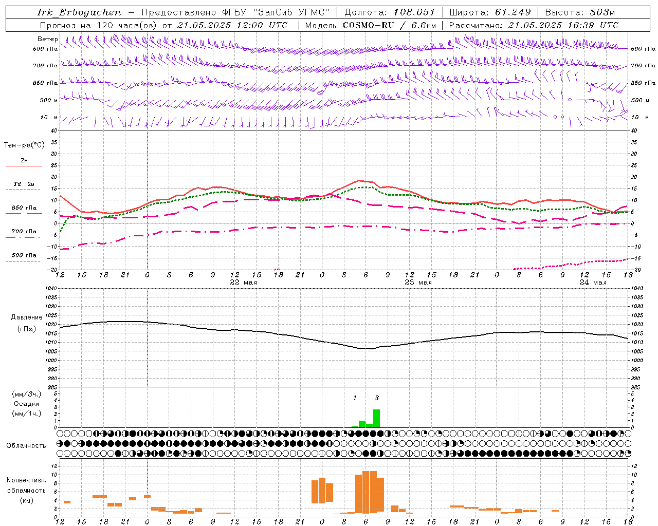Click the Осадки precipitation label
The width and height of the screenshot is (658, 526).
pyautogui.click(x=27, y=404)
